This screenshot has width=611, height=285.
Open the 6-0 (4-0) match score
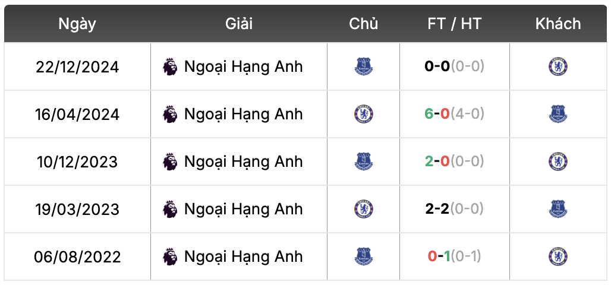pos(454,114)
